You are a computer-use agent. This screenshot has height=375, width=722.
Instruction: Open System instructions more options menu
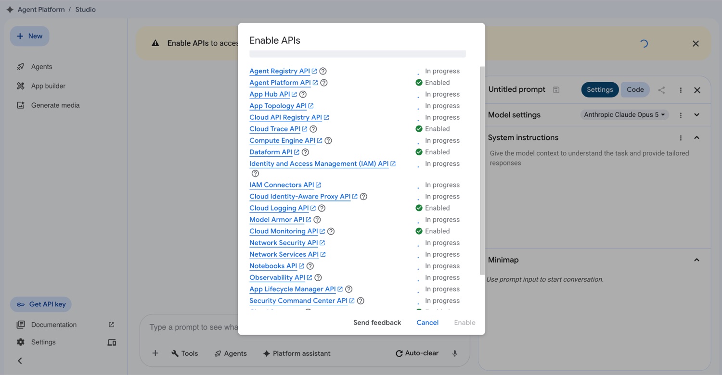tap(681, 138)
